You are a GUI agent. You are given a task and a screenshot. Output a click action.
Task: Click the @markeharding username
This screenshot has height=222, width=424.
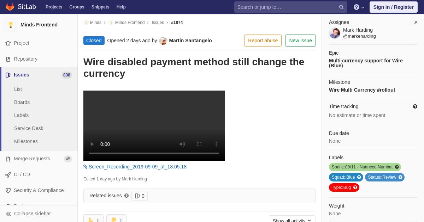(359, 36)
